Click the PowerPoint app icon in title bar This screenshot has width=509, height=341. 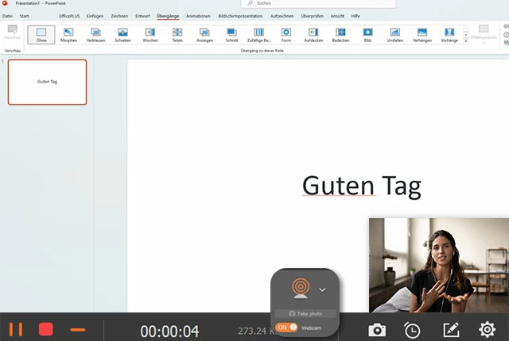[5, 3]
